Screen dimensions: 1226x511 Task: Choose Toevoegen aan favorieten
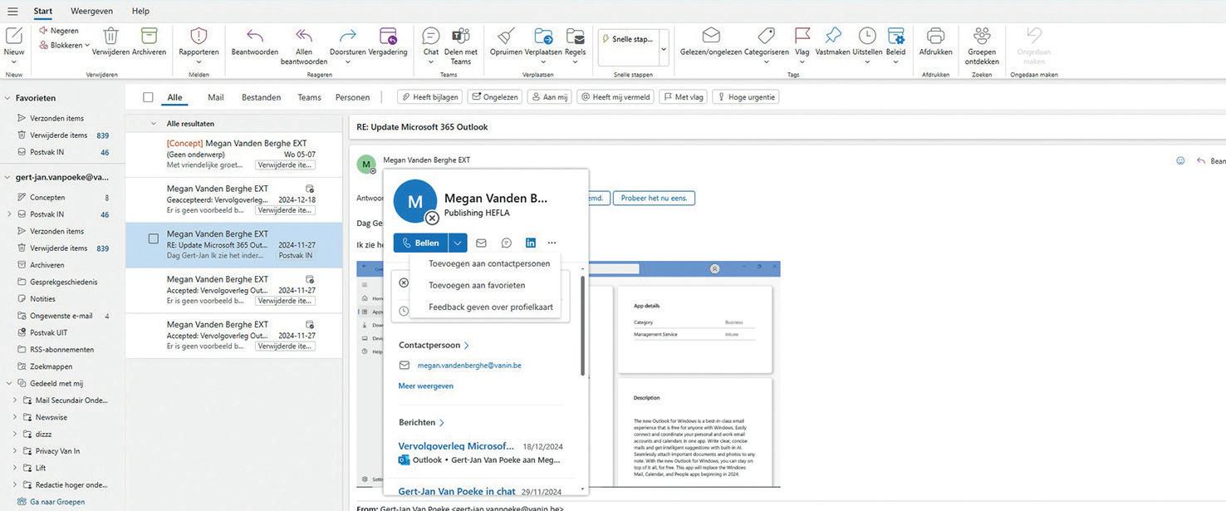[x=477, y=285]
